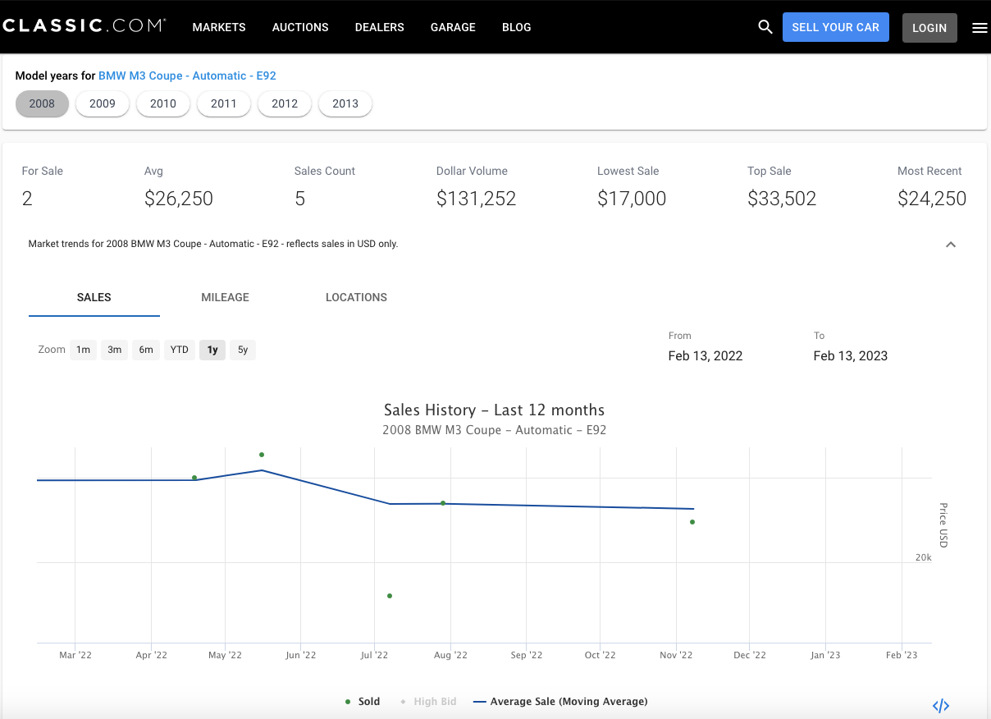Screen dimensions: 991x719
Task: Click the embed code icon below chart
Action: coord(941,706)
